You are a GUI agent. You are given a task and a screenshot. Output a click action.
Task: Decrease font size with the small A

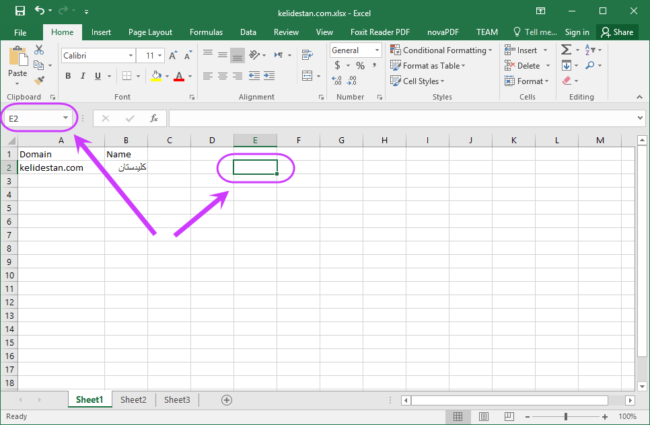pyautogui.click(x=188, y=56)
